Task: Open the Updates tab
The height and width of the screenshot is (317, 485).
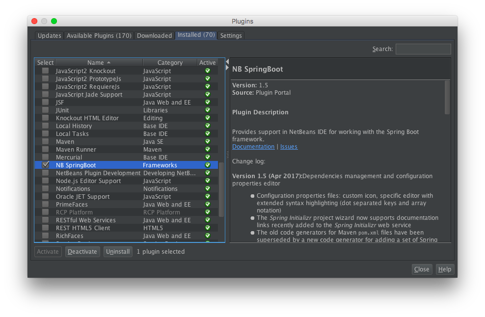Action: coord(49,35)
